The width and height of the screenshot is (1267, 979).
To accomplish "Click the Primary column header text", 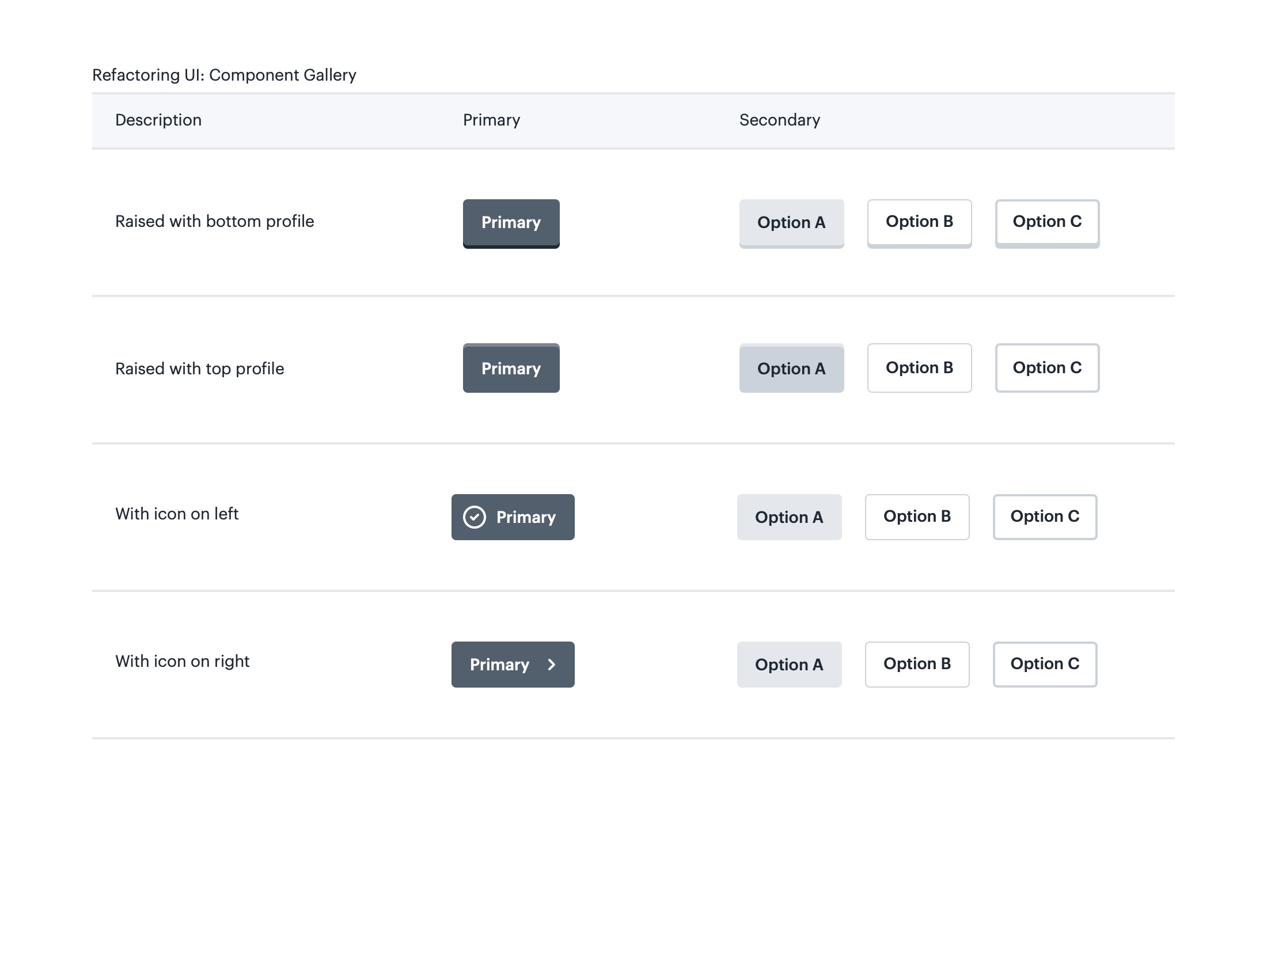I will click(491, 120).
